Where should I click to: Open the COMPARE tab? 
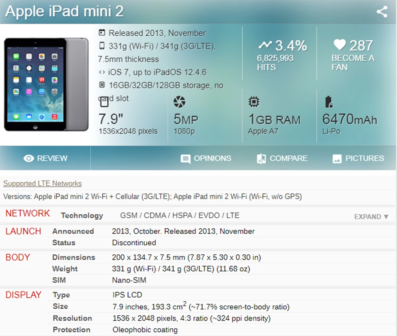pyautogui.click(x=282, y=158)
